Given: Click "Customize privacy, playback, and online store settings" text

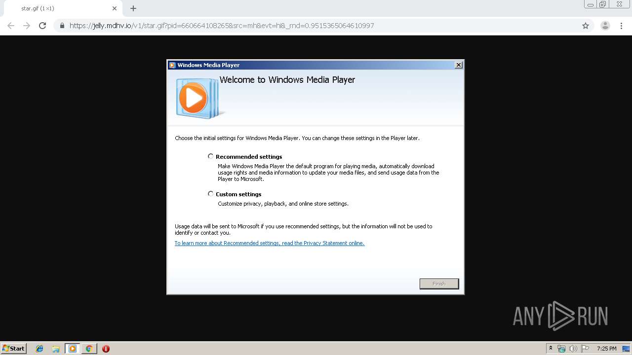Looking at the screenshot, I should tap(283, 204).
